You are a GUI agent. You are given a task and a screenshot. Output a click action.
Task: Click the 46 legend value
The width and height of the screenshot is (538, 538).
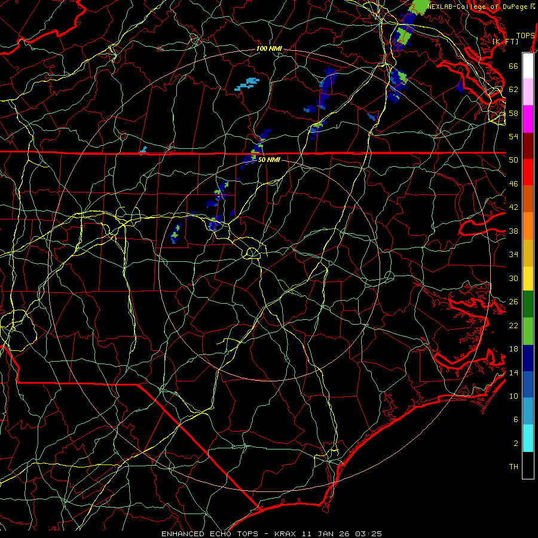click(513, 184)
